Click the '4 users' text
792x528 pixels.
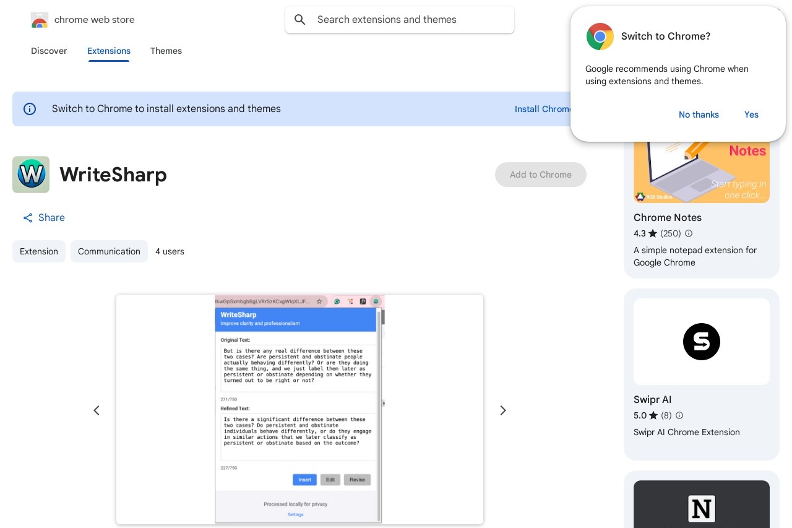pos(170,251)
